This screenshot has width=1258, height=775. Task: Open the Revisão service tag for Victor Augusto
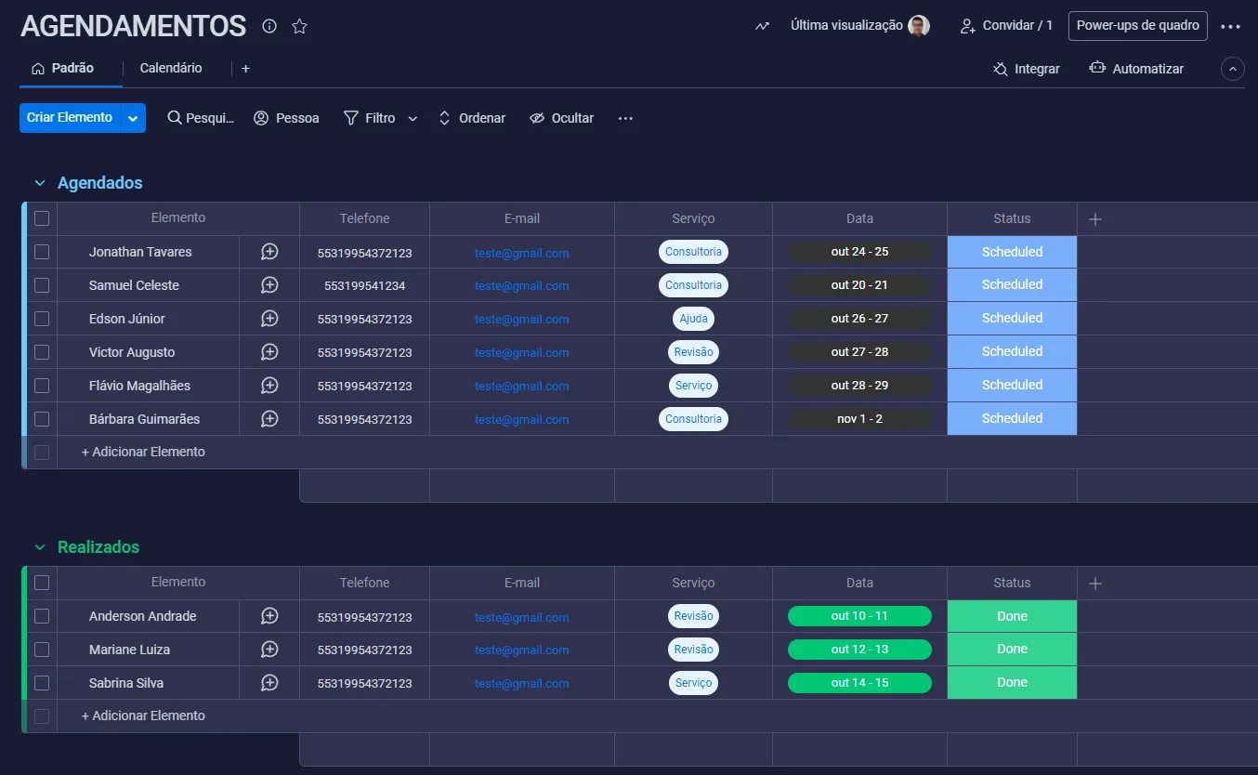[693, 352]
